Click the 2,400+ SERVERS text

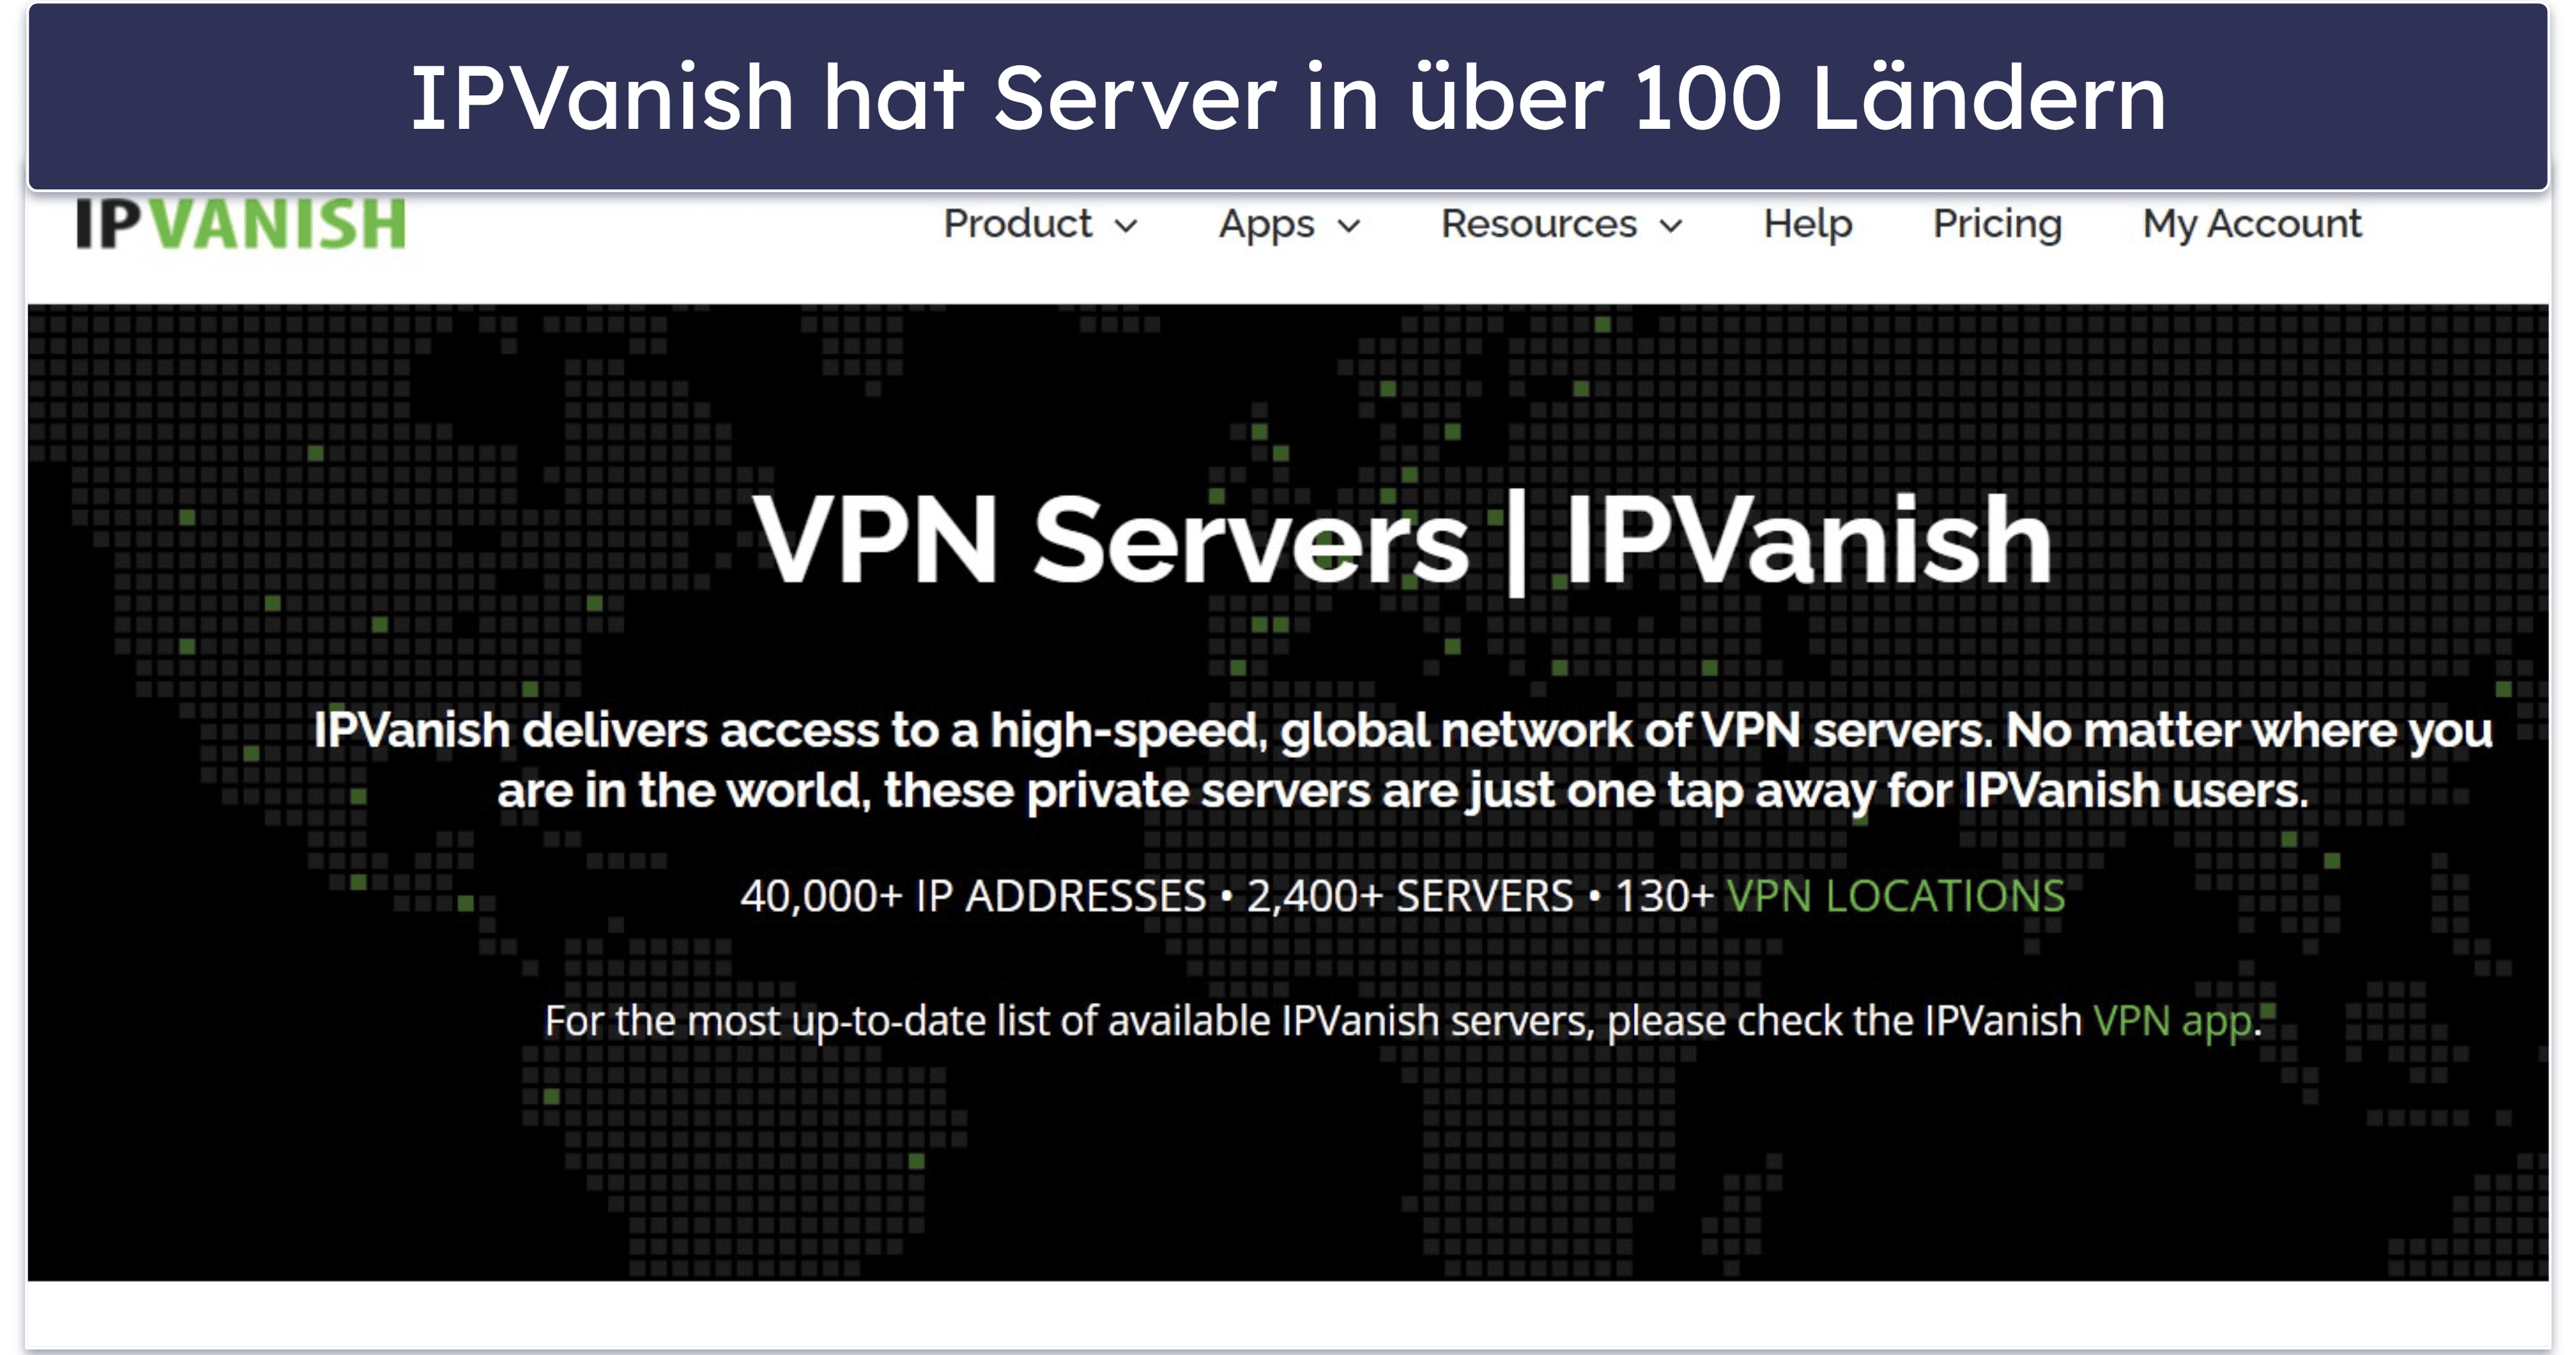(x=1410, y=896)
